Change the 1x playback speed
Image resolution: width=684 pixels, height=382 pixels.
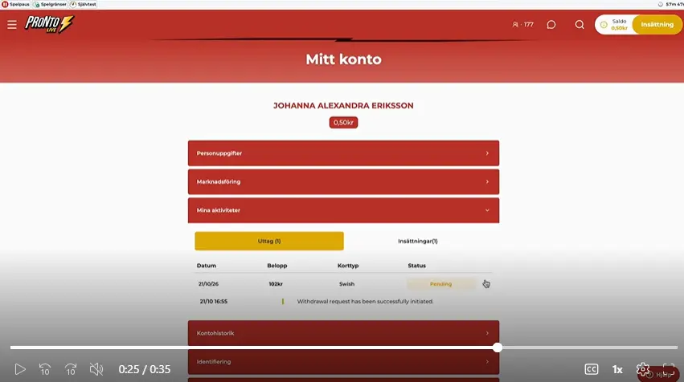click(617, 369)
